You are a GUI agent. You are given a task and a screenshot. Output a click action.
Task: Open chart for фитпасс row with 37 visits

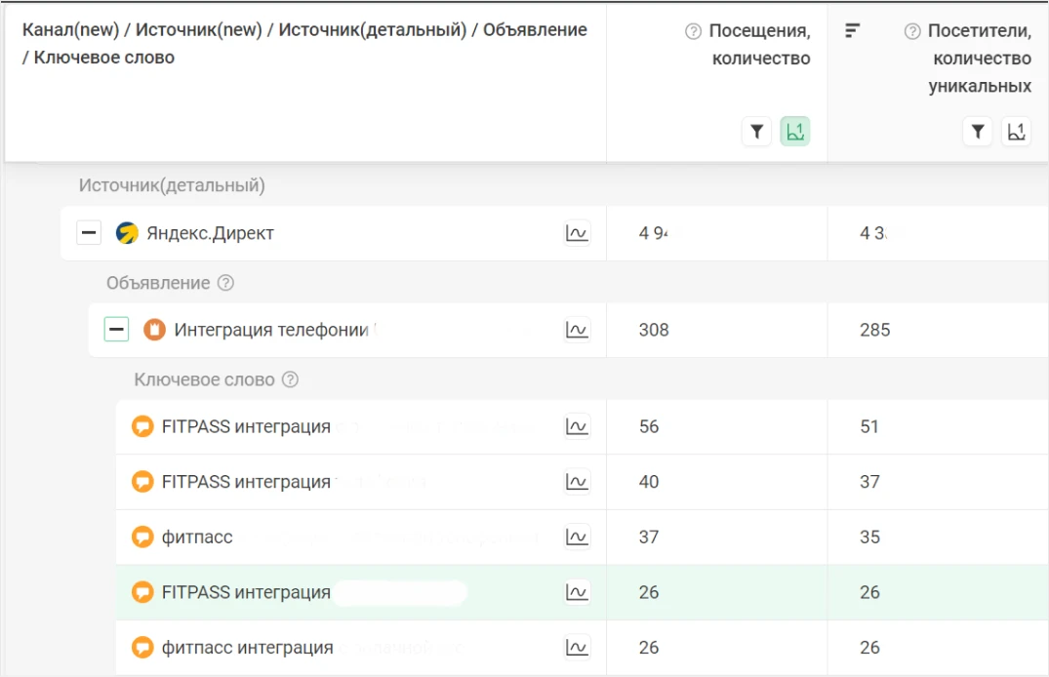click(x=577, y=538)
